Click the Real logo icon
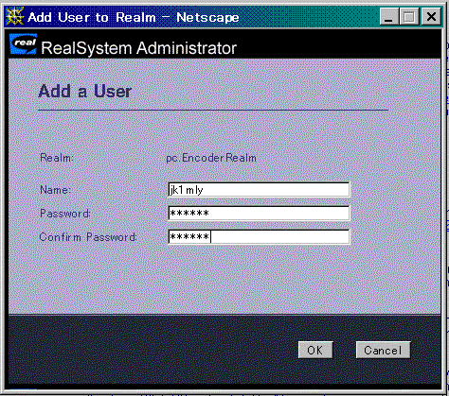 pos(24,44)
